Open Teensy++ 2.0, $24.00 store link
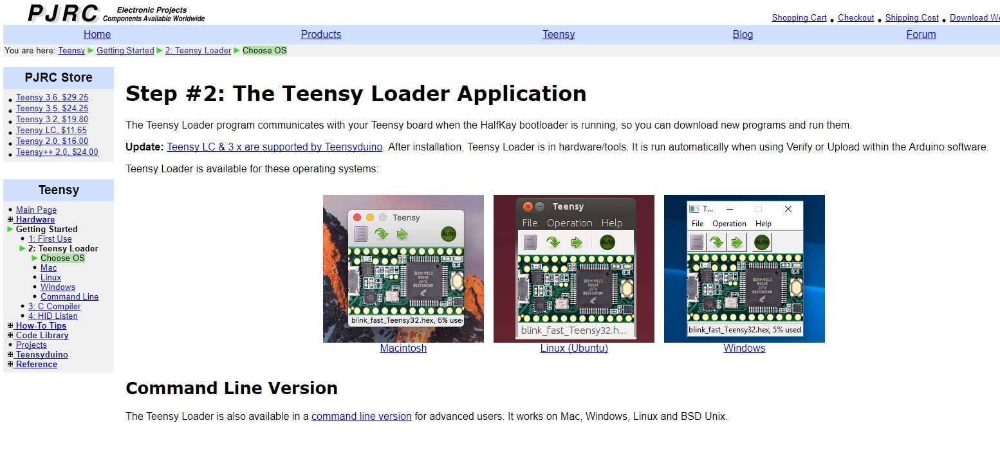The width and height of the screenshot is (1000, 461). pos(57,152)
